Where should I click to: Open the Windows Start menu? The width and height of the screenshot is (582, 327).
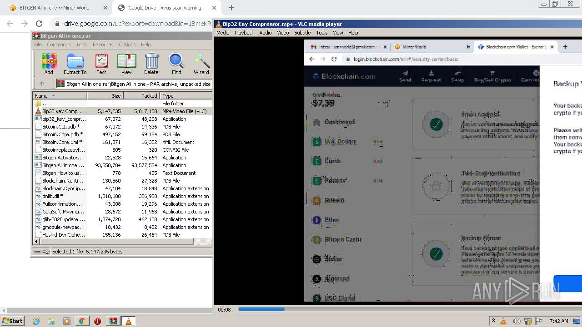tap(12, 321)
